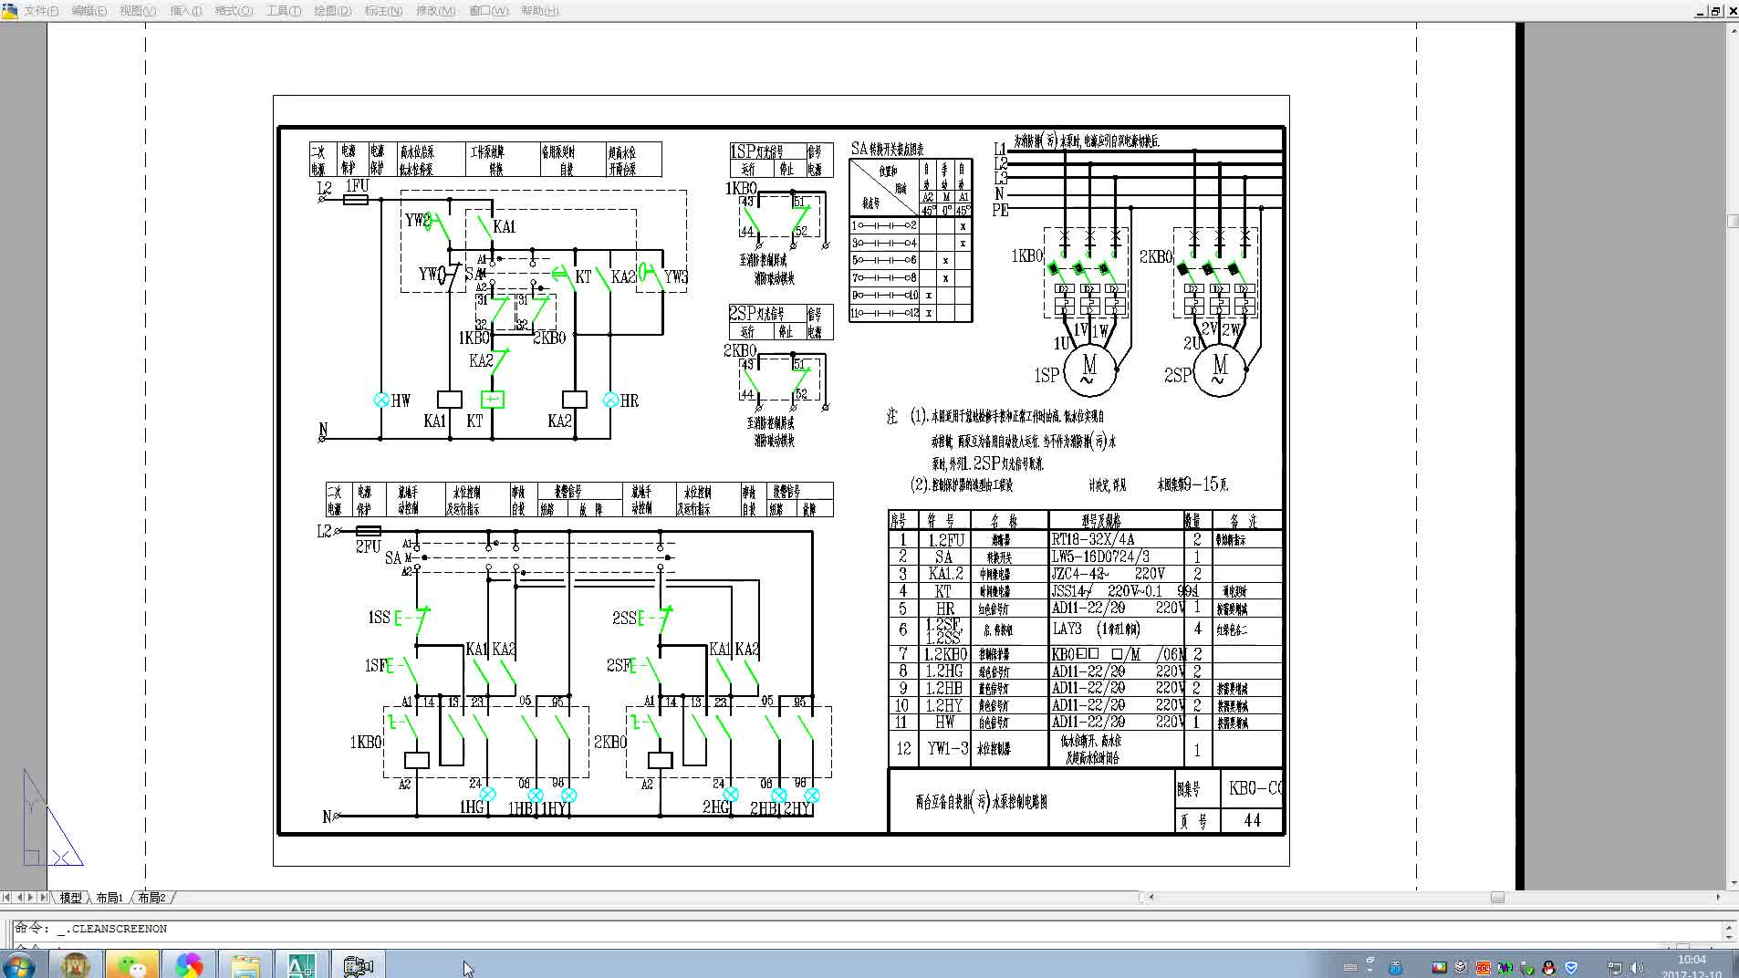Click the horizontal scrollbar left arrow
This screenshot has width=1739, height=978.
coord(1151,898)
